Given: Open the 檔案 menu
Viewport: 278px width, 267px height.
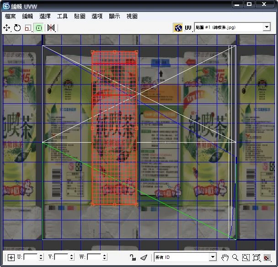Looking at the screenshot, I should point(10,16).
